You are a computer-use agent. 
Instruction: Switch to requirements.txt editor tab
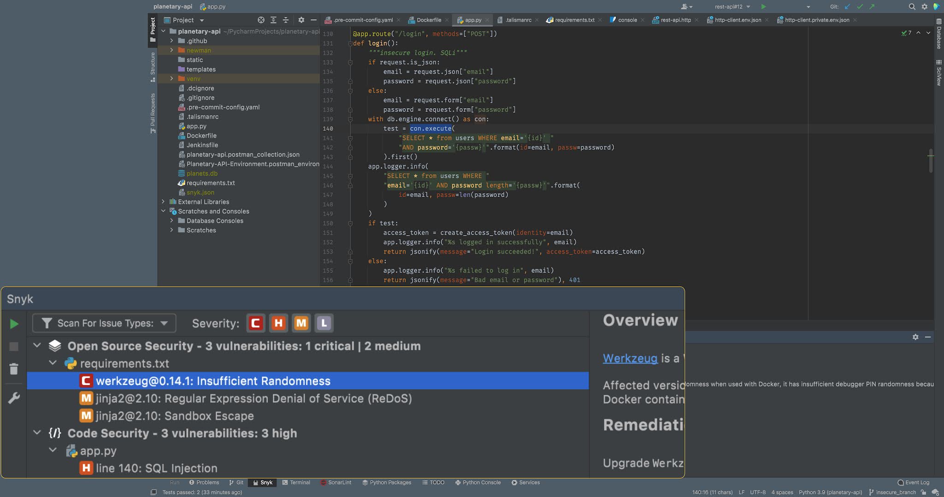[x=574, y=20]
